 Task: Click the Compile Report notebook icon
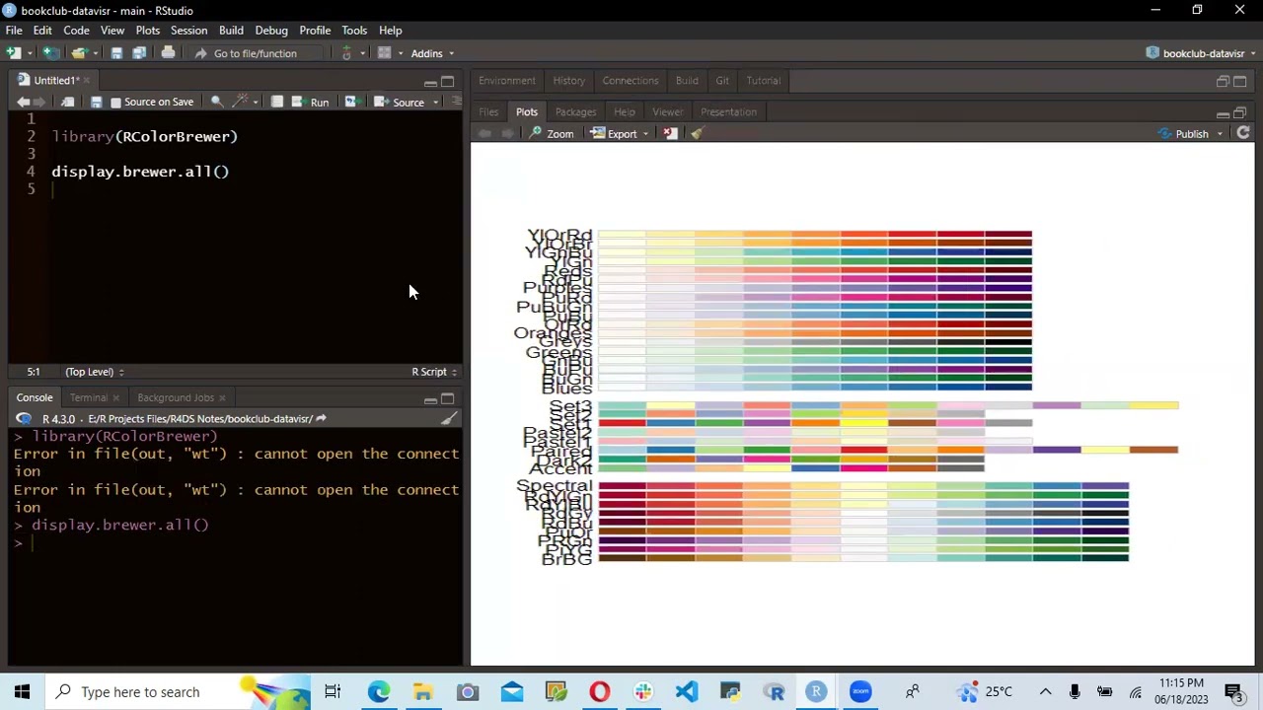277,103
